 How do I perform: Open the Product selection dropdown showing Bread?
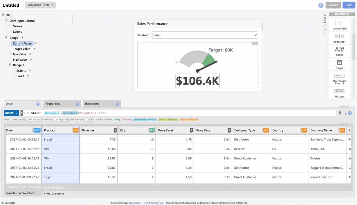tap(204, 35)
